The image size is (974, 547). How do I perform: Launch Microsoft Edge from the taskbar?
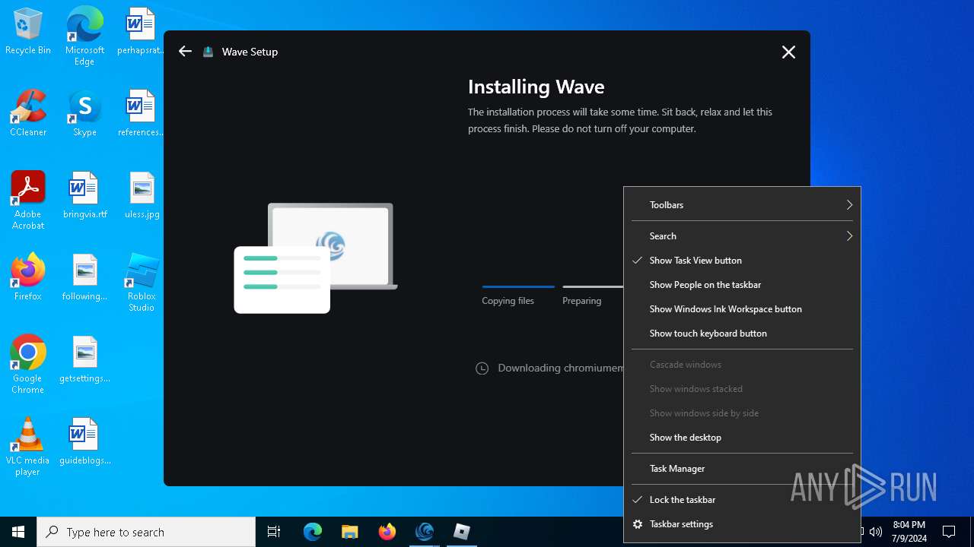coord(313,532)
